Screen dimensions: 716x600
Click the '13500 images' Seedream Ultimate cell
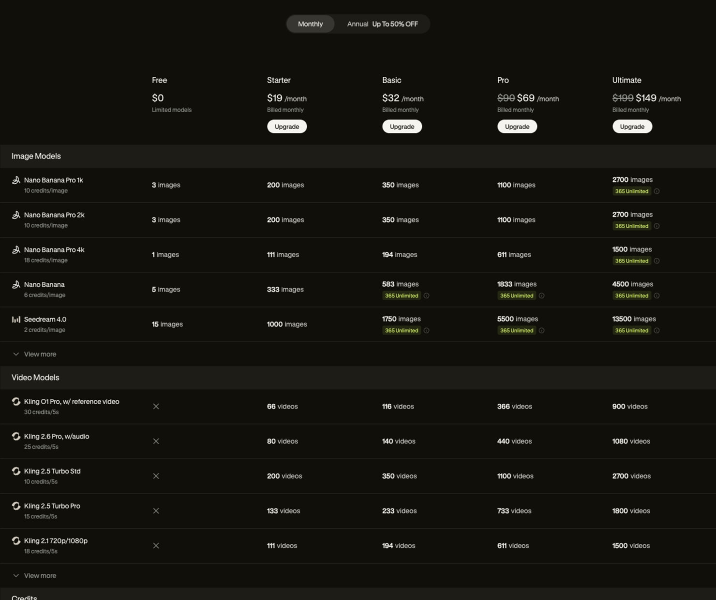pyautogui.click(x=634, y=319)
